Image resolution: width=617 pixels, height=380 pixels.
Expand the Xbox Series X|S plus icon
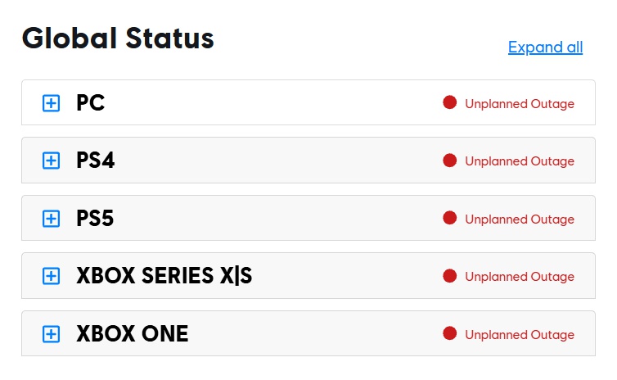click(51, 276)
